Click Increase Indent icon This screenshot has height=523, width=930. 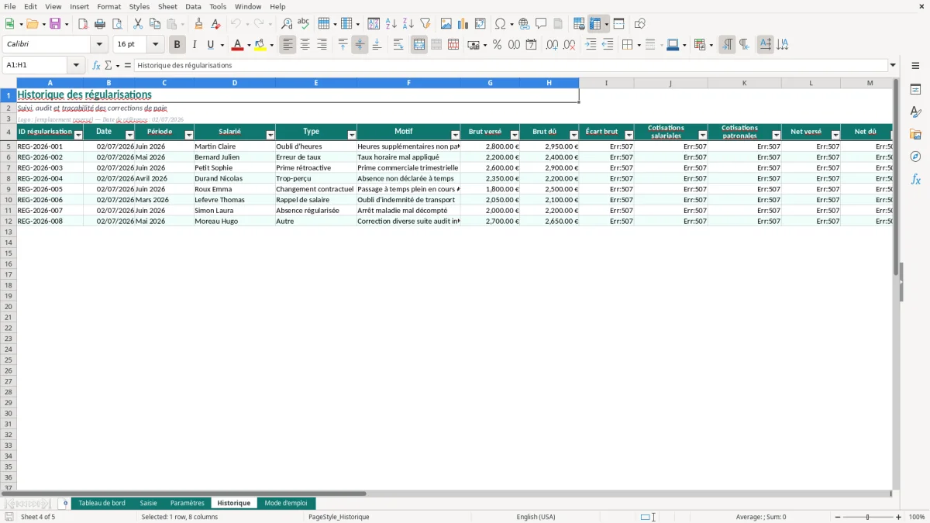pos(591,45)
